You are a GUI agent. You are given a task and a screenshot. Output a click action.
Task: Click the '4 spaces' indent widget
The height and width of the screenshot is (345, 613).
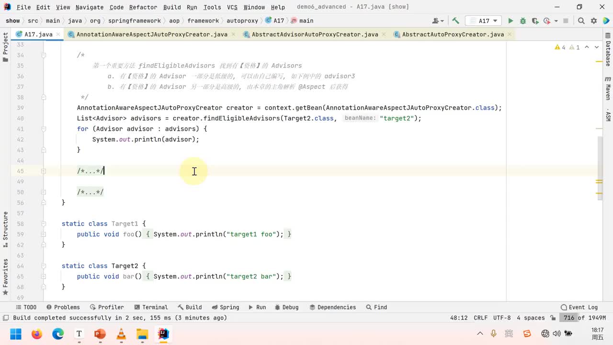(531, 318)
